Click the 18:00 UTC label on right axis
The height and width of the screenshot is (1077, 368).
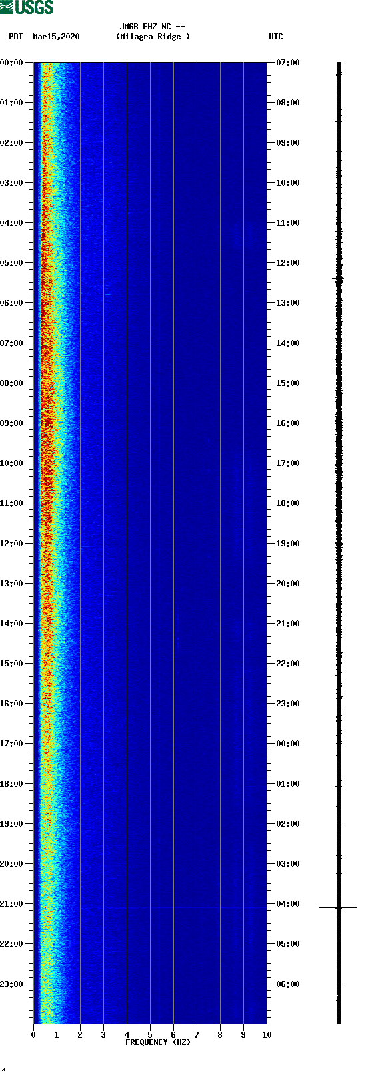coord(288,503)
